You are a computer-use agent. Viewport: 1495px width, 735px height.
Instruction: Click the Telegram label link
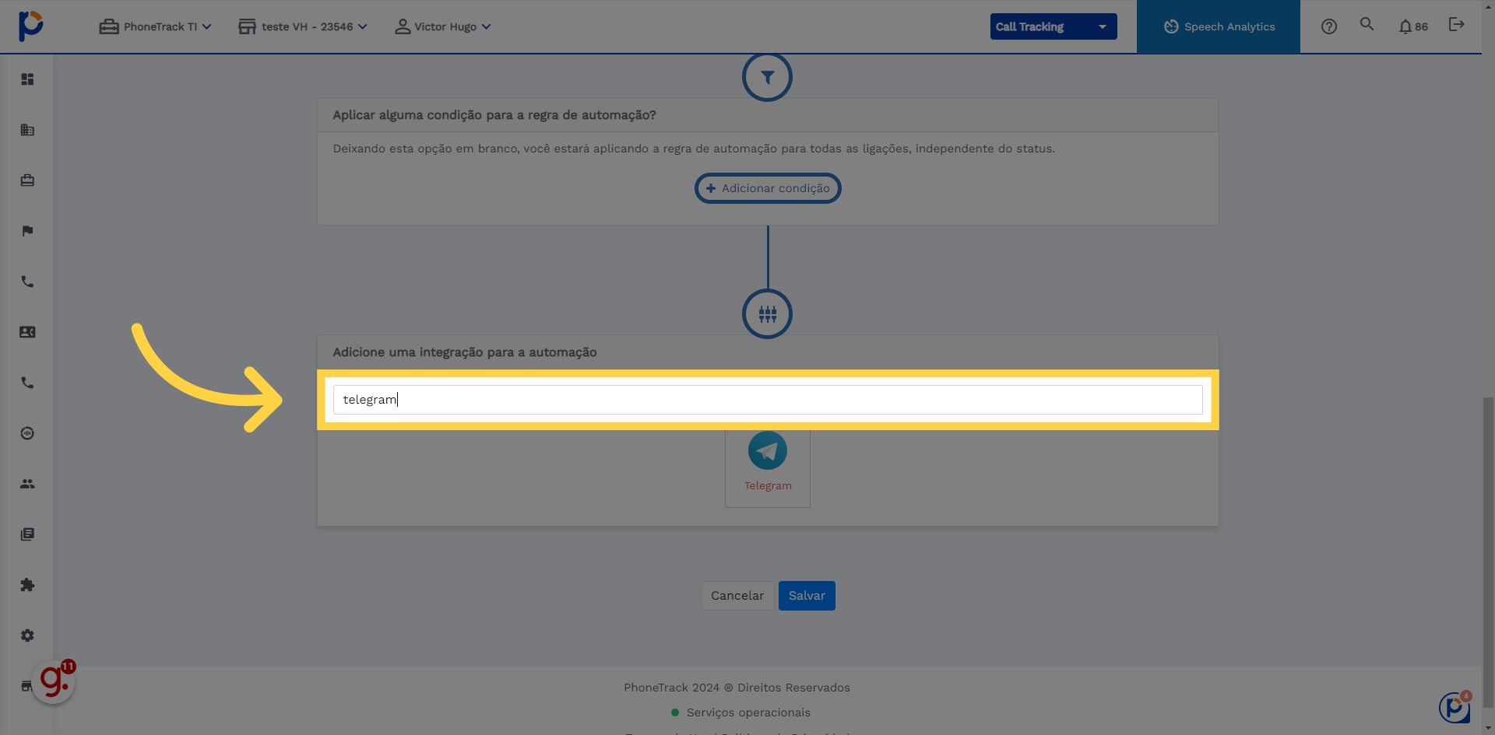768,485
